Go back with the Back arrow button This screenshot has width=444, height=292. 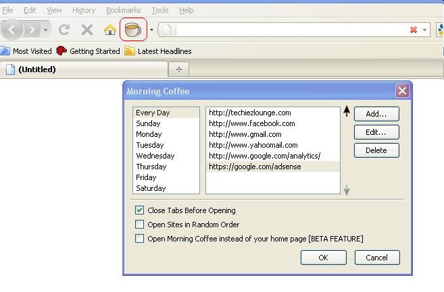click(11, 30)
